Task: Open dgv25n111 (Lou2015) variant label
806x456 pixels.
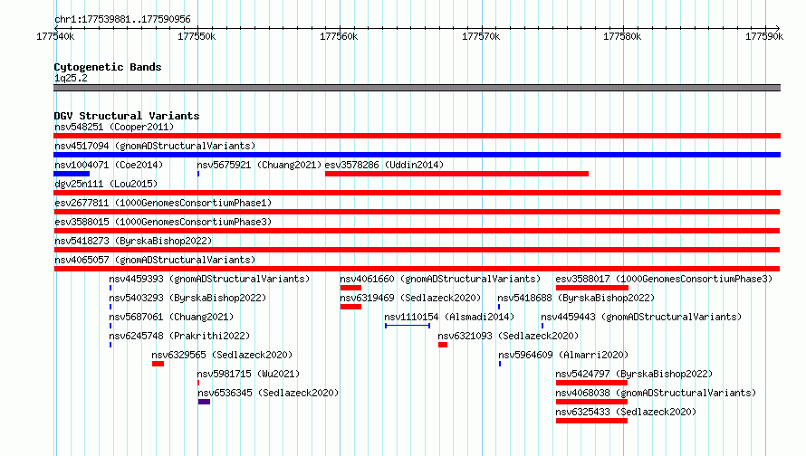Action: 106,184
